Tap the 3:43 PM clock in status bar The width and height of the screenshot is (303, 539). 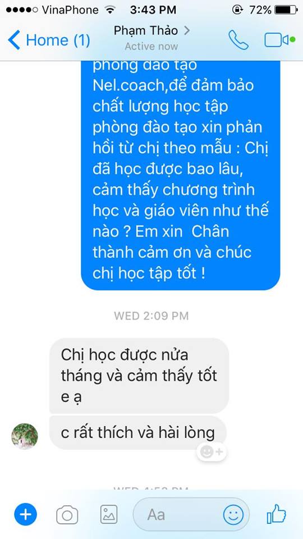point(153,10)
